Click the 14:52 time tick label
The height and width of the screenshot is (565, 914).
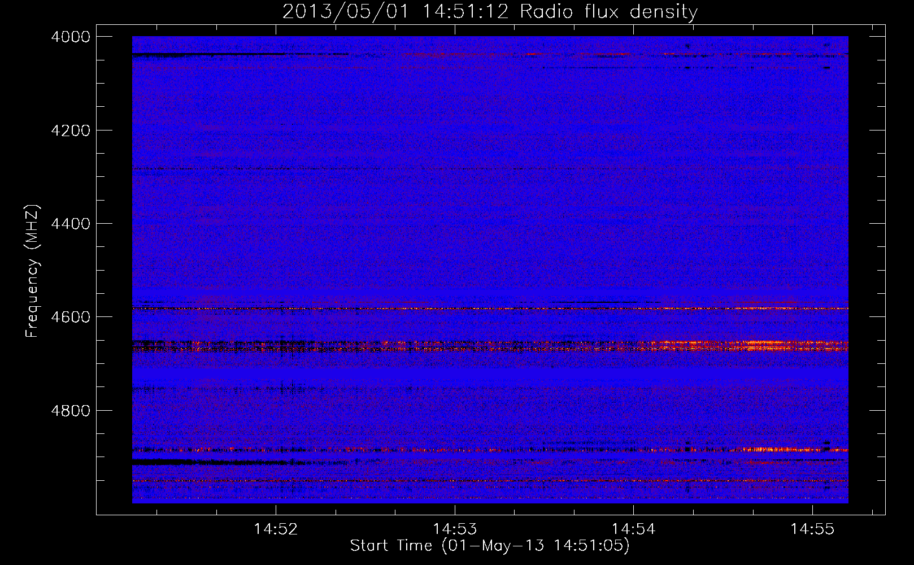point(276,529)
